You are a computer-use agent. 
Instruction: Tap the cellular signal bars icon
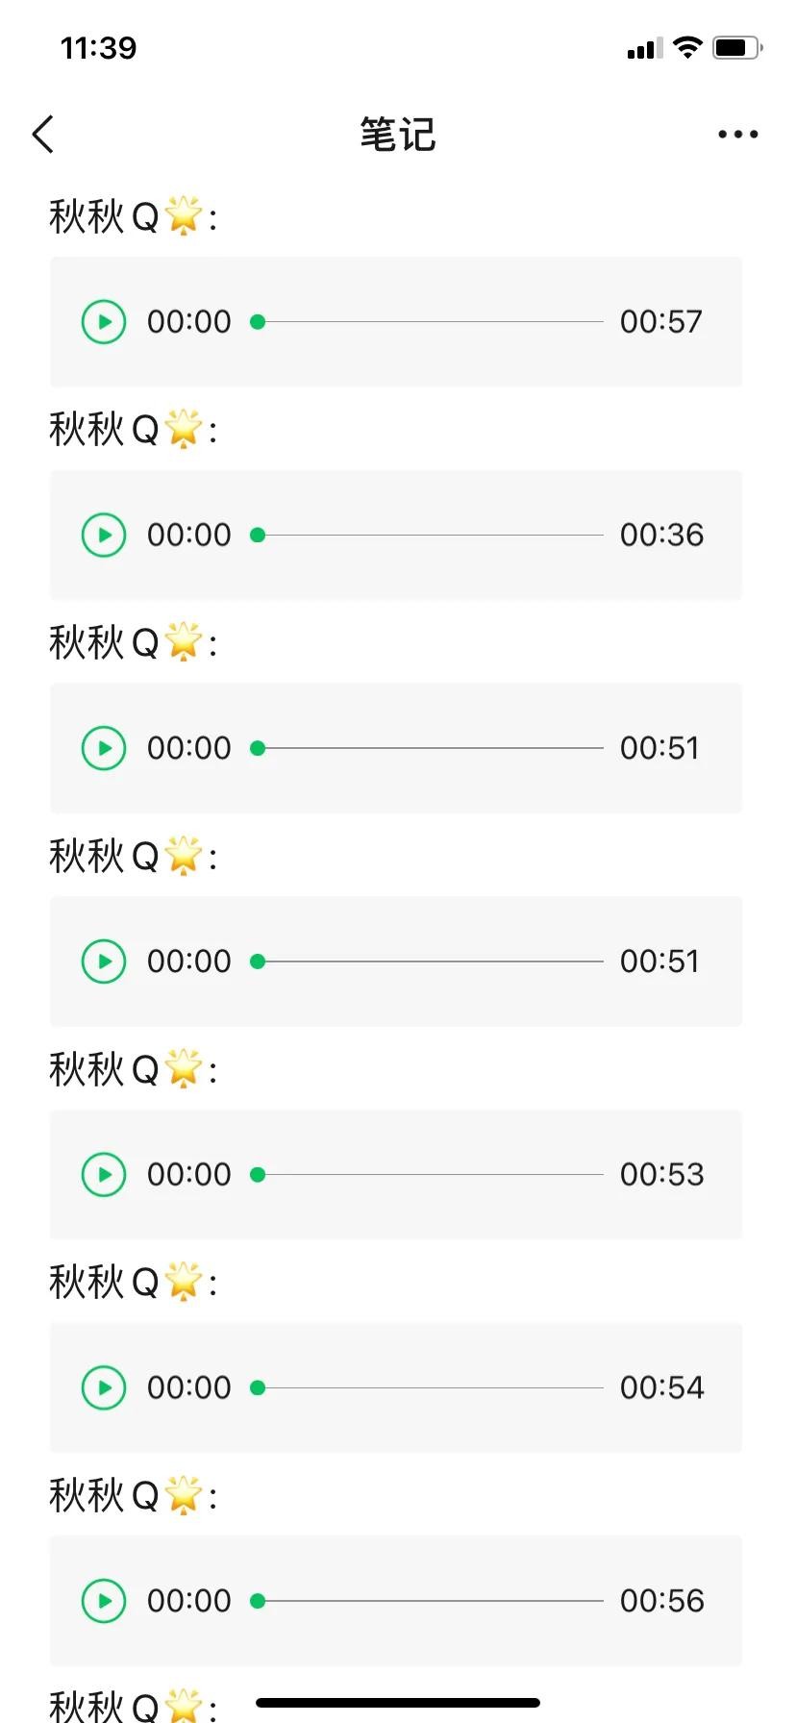click(x=644, y=48)
